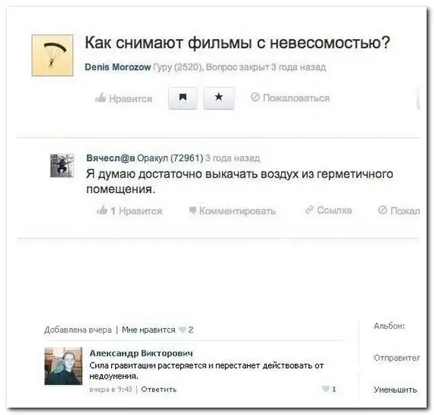Click Александр Викторович name link
Viewport: 434px width, 415px height.
pos(141,353)
